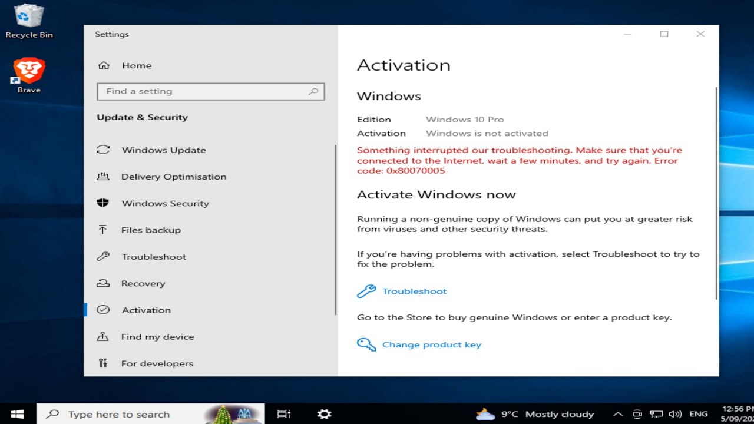Click the Troubleshoot activation link
Viewport: 754px width, 424px height.
tap(415, 291)
